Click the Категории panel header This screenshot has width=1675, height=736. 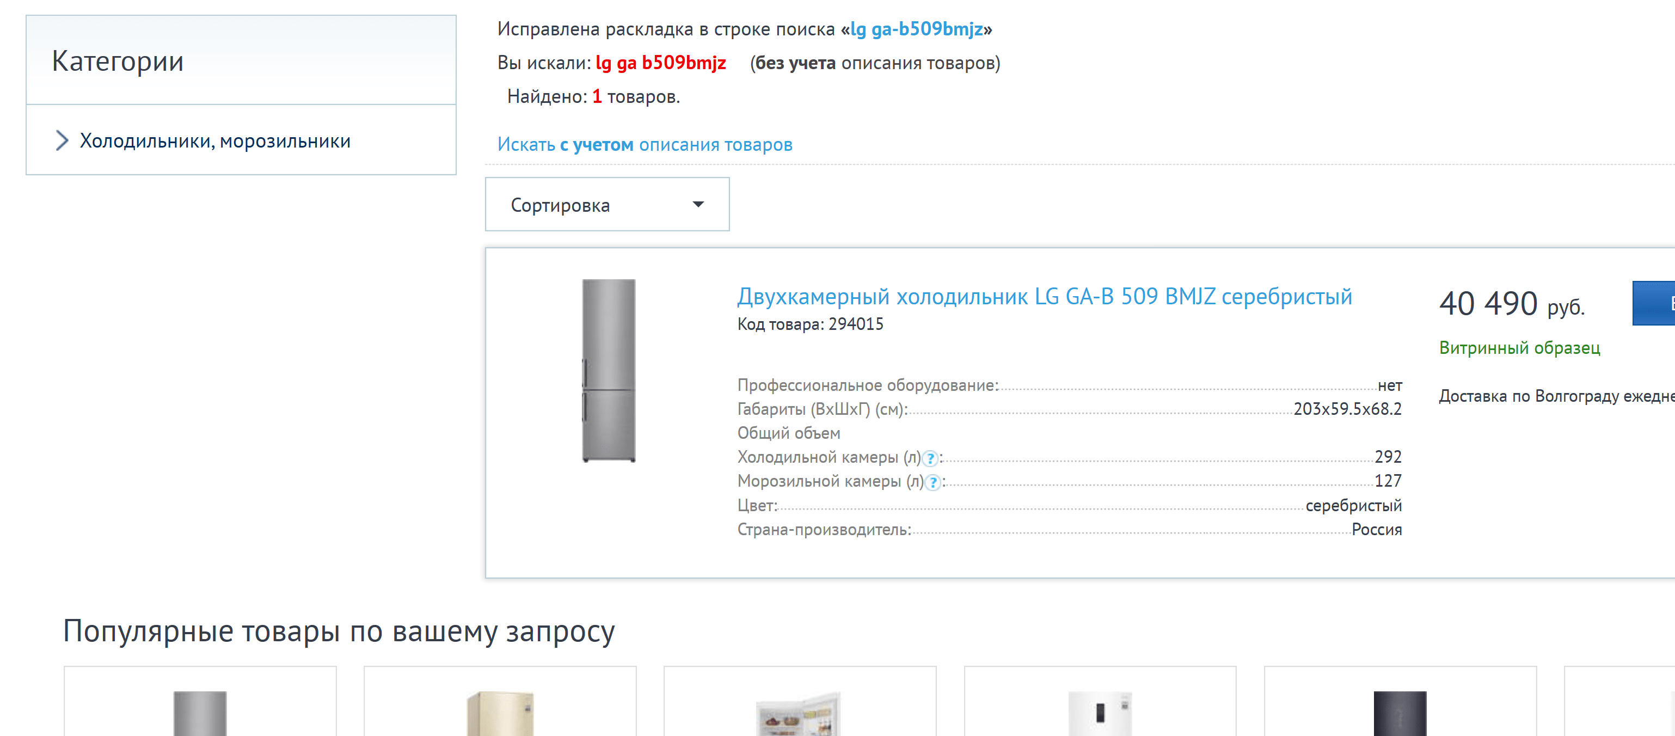[x=241, y=60]
